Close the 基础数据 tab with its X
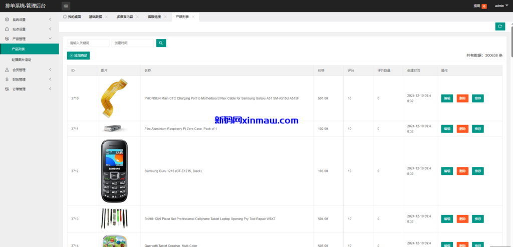 pos(106,16)
